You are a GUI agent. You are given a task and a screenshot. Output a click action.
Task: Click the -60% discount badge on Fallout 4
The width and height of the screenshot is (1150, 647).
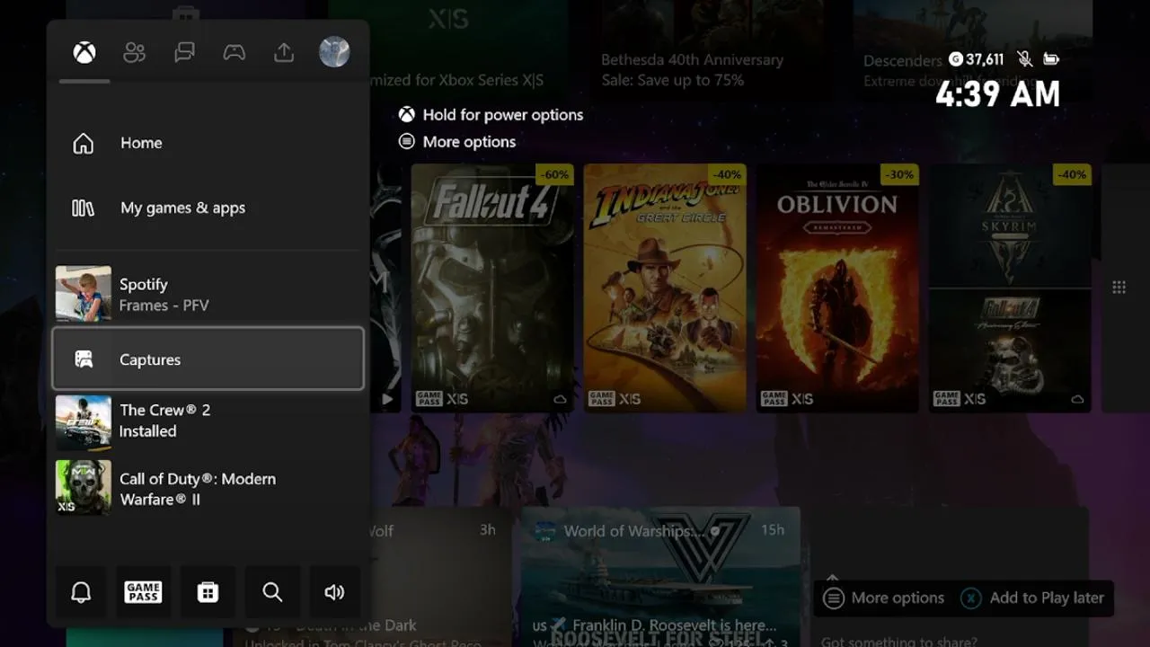553,174
